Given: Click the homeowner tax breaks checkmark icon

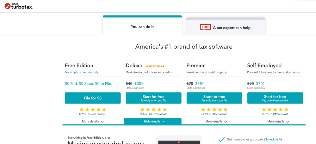Looking at the screenshot, I should [x=221, y=139].
